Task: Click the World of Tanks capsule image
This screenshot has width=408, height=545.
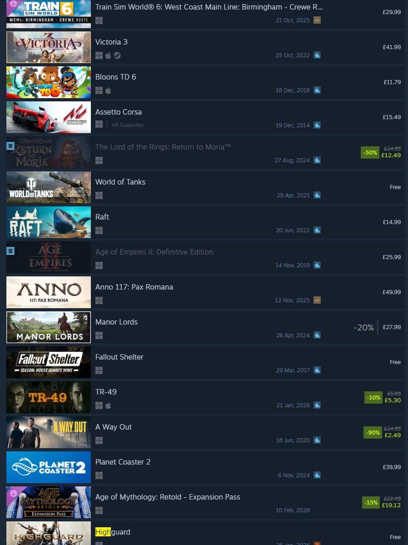Action: 49,187
